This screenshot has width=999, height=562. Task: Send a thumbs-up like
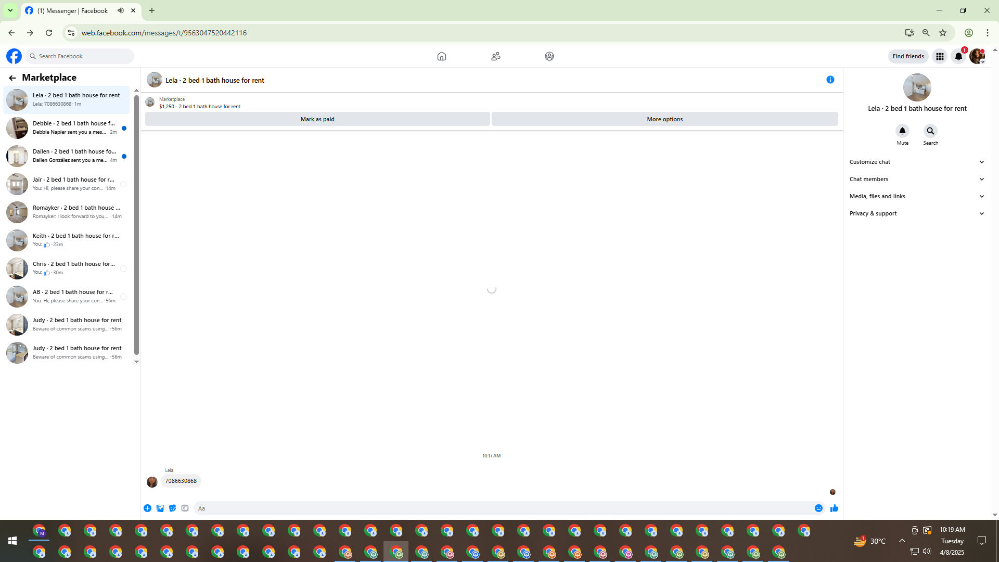pos(834,508)
